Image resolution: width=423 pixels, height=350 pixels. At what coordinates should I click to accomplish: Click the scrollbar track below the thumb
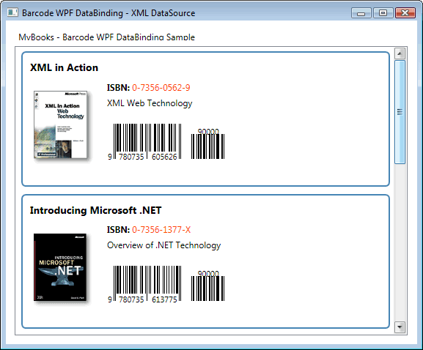tap(400, 242)
